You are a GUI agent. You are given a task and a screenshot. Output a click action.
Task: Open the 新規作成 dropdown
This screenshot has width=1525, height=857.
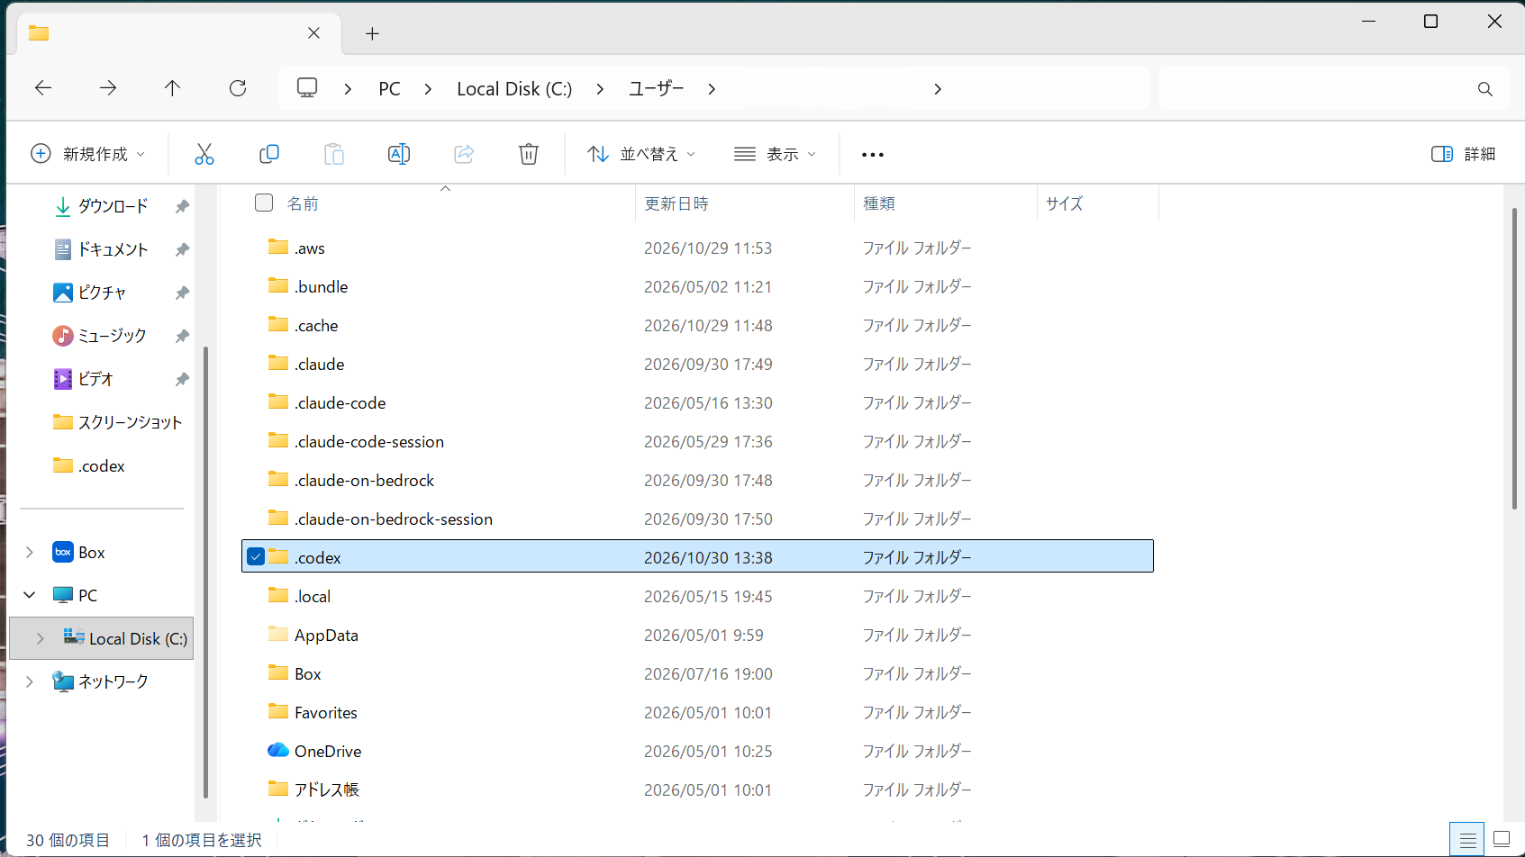pyautogui.click(x=87, y=154)
